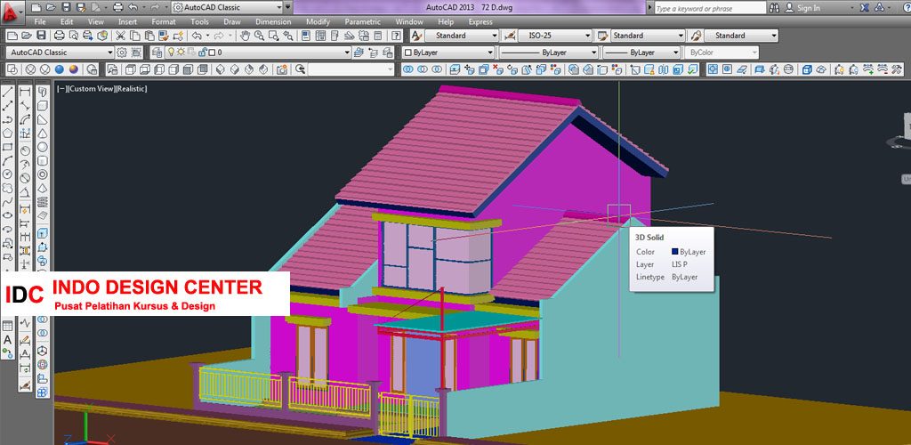Select the Multiline Text A tool
The height and width of the screenshot is (445, 911).
point(7,339)
